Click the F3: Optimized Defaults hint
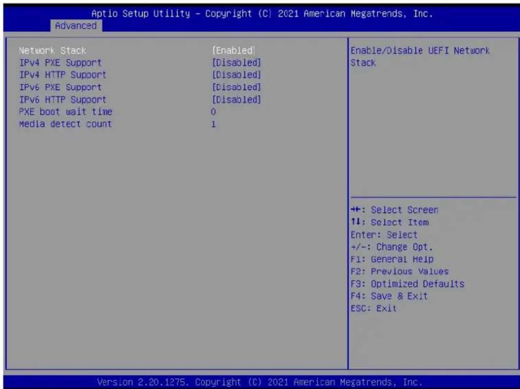The image size is (520, 389). [408, 284]
